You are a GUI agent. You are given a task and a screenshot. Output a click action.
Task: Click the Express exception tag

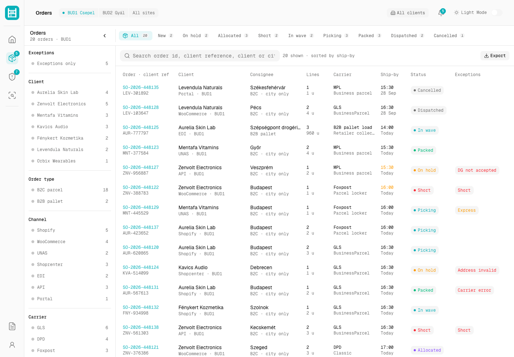click(467, 210)
